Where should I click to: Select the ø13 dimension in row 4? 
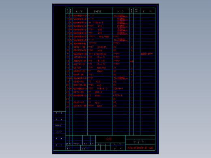(x=100, y=26)
